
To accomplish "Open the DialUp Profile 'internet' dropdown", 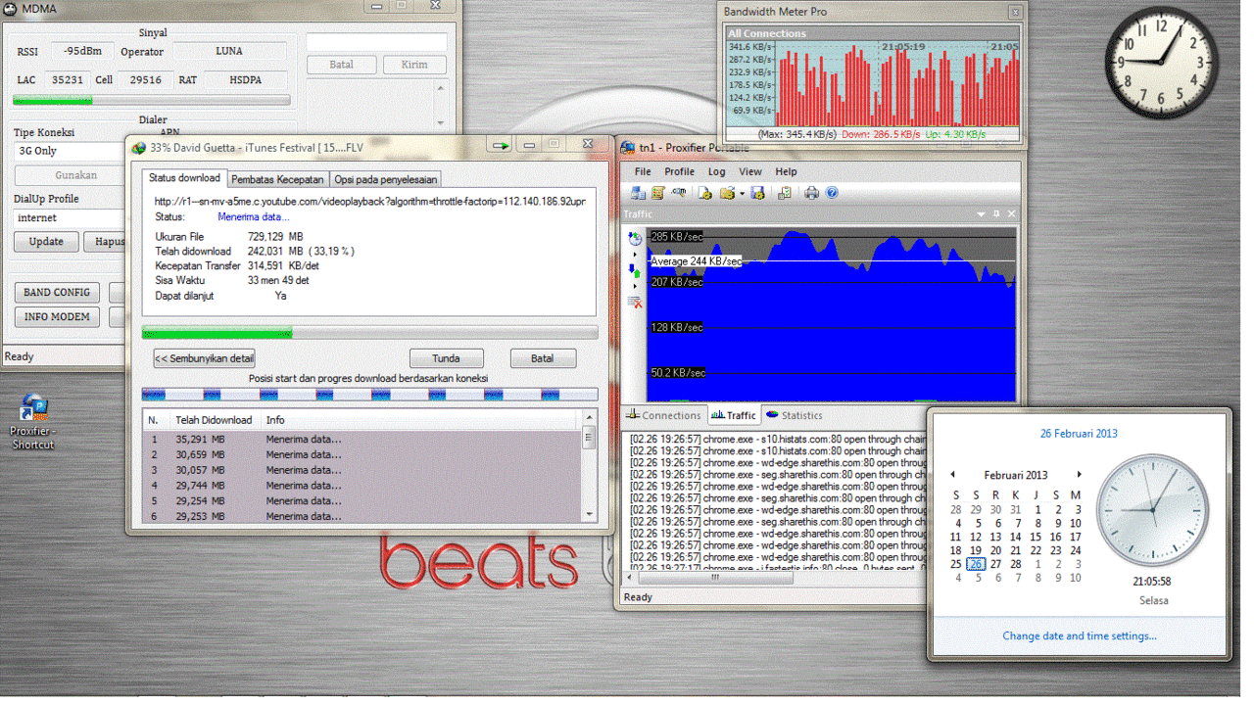I will (x=71, y=217).
